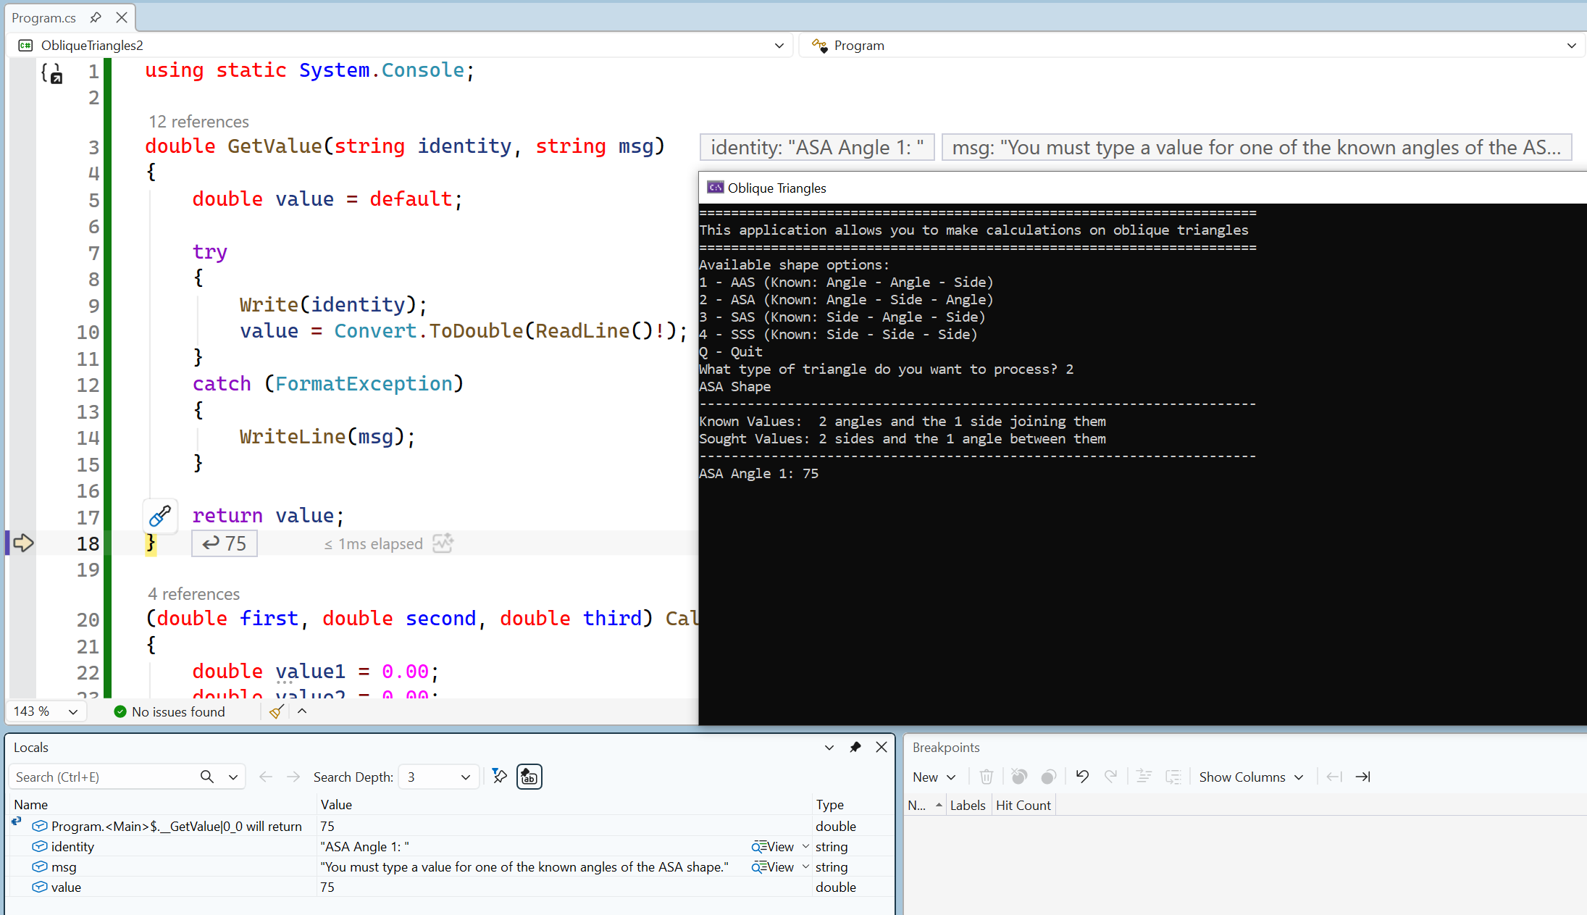Close the Program.cs tab
Image resolution: width=1587 pixels, height=915 pixels.
(122, 17)
